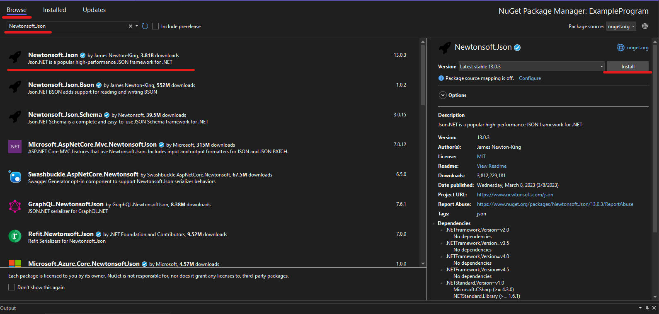Click the package list vertical scrollbar thumb
Viewport: 659px width, 314px height.
423,75
